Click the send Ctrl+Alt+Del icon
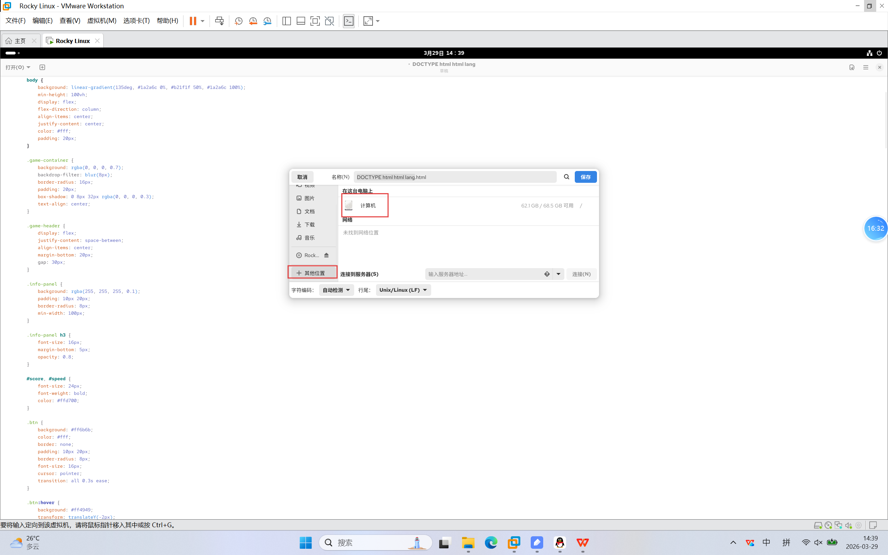The width and height of the screenshot is (888, 555). 220,21
